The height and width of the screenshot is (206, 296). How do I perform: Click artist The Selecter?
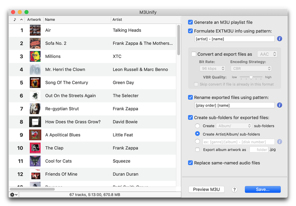click(125, 96)
